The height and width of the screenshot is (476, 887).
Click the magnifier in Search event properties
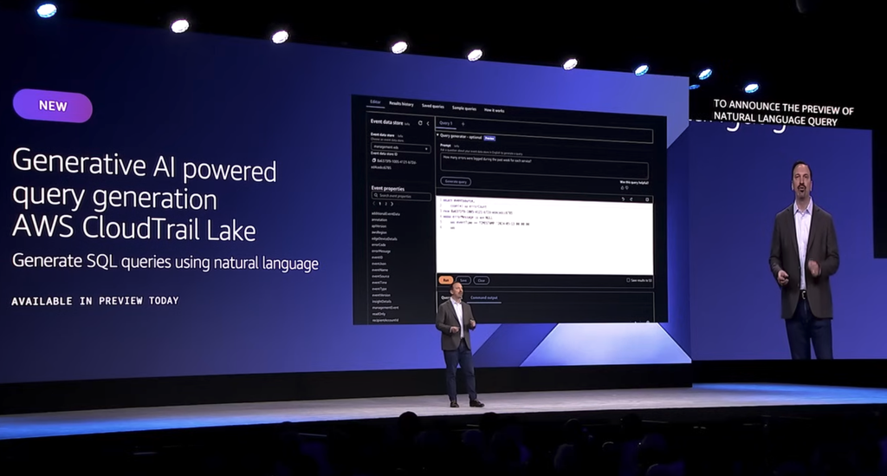[376, 195]
